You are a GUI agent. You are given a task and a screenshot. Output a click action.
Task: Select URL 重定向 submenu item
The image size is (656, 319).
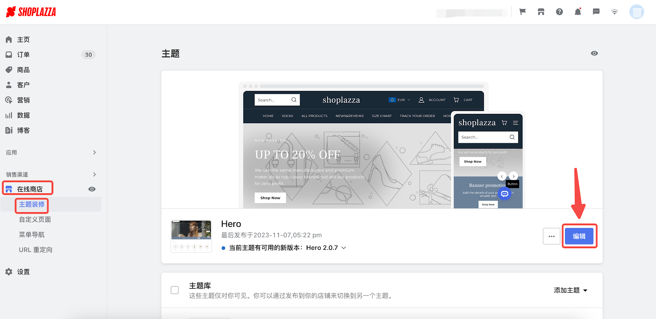pyautogui.click(x=36, y=250)
